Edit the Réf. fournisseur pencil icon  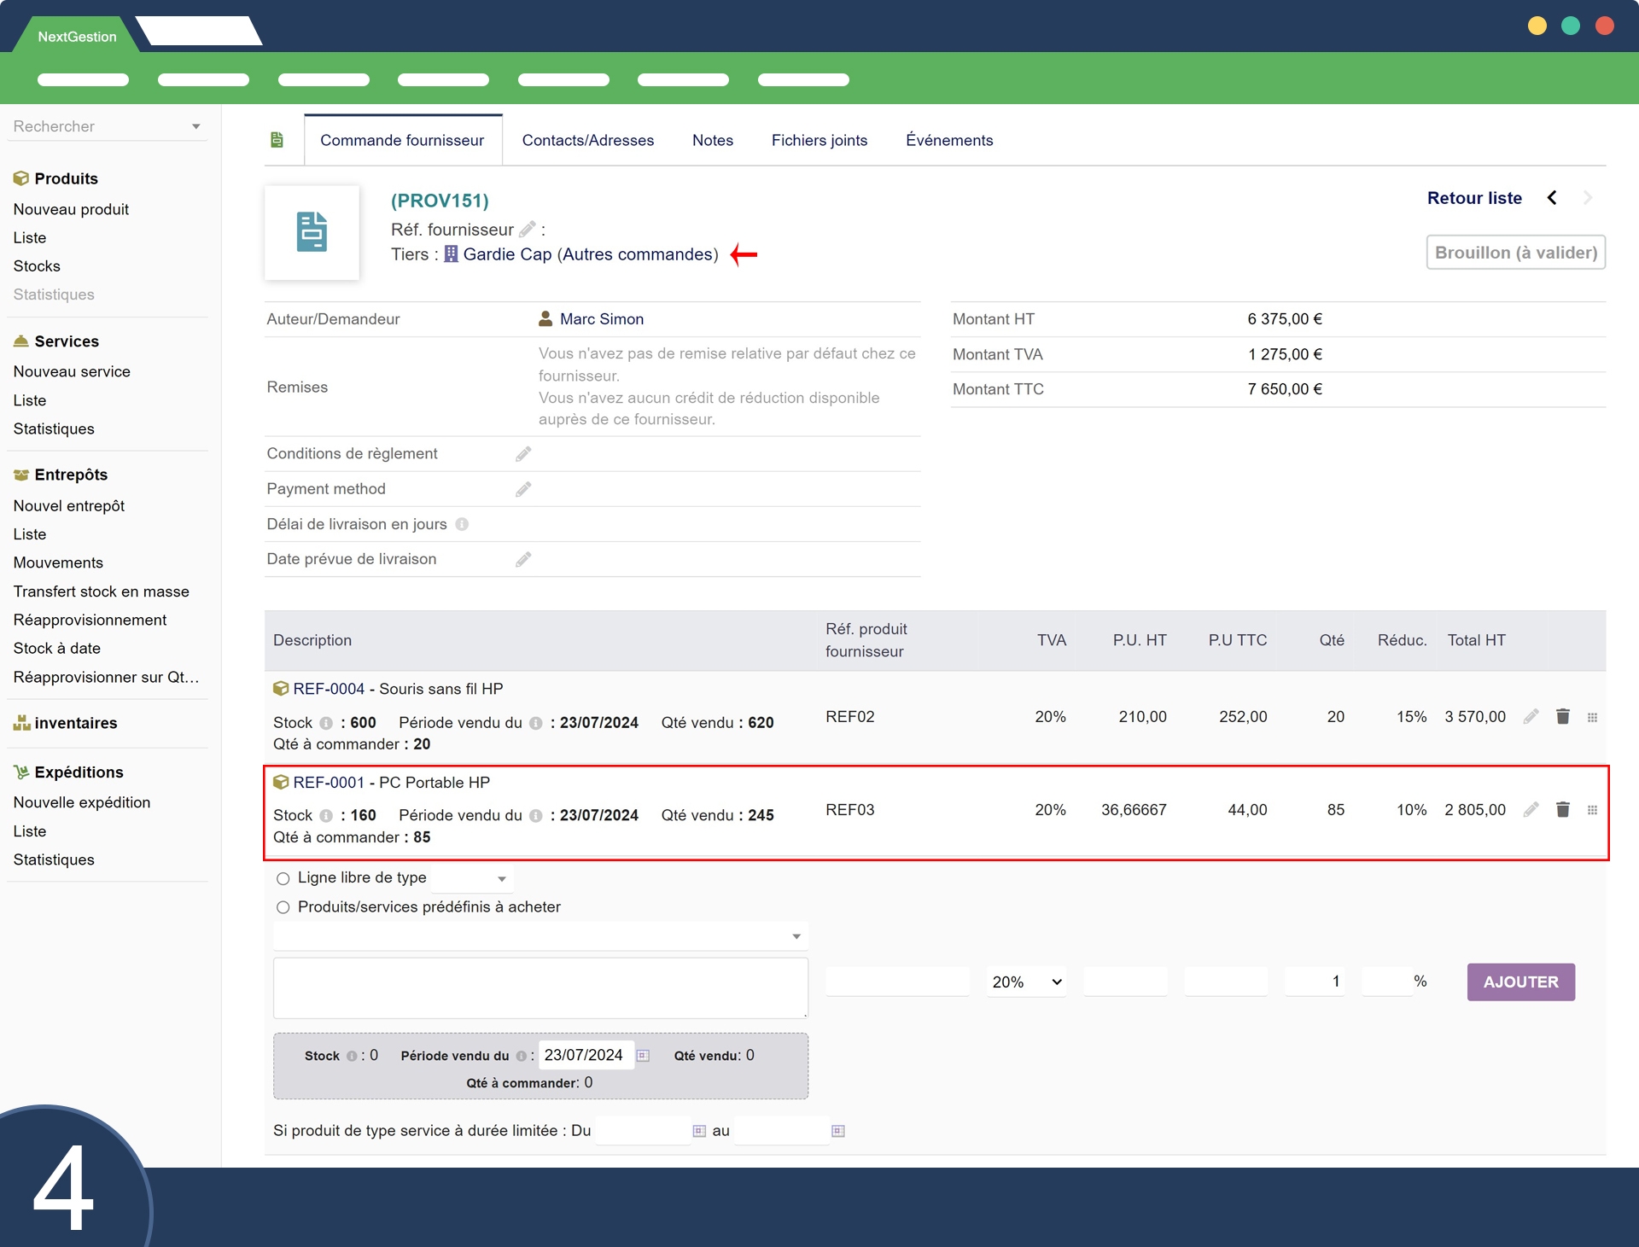click(x=528, y=229)
